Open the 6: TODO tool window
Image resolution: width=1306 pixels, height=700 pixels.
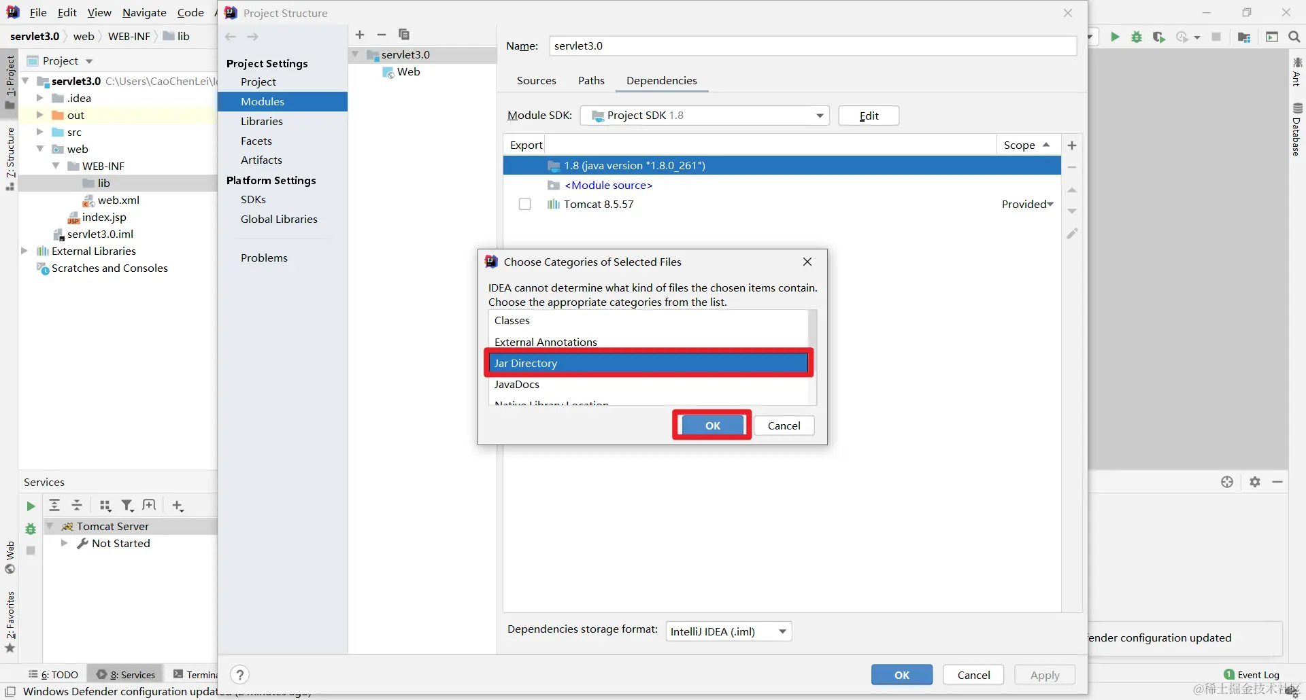[x=53, y=675]
